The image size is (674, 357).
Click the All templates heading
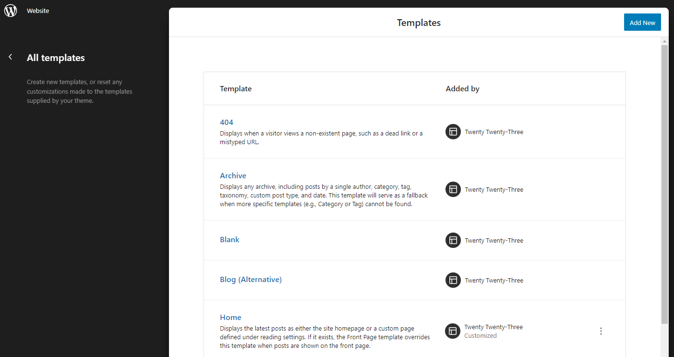click(x=56, y=58)
